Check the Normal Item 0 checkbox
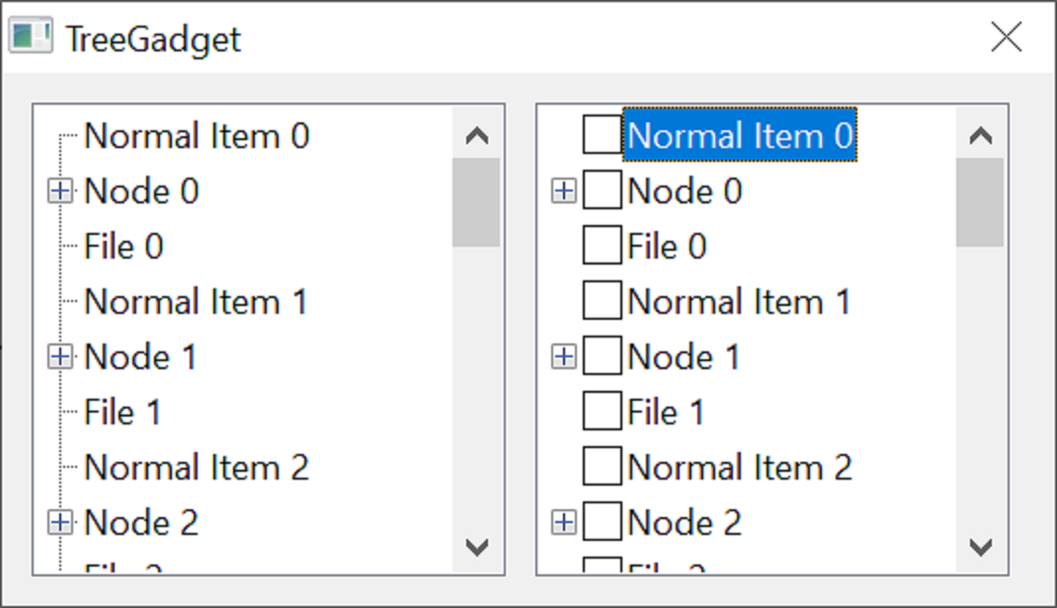 (x=601, y=134)
